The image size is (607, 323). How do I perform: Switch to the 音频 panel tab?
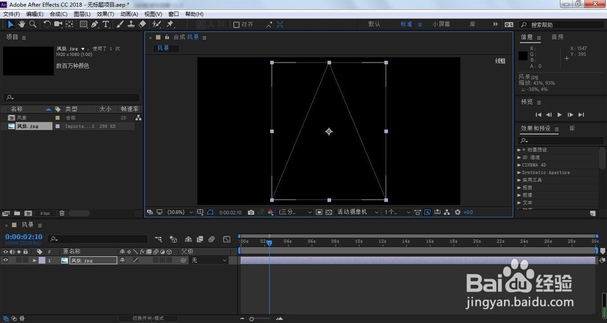pyautogui.click(x=557, y=37)
